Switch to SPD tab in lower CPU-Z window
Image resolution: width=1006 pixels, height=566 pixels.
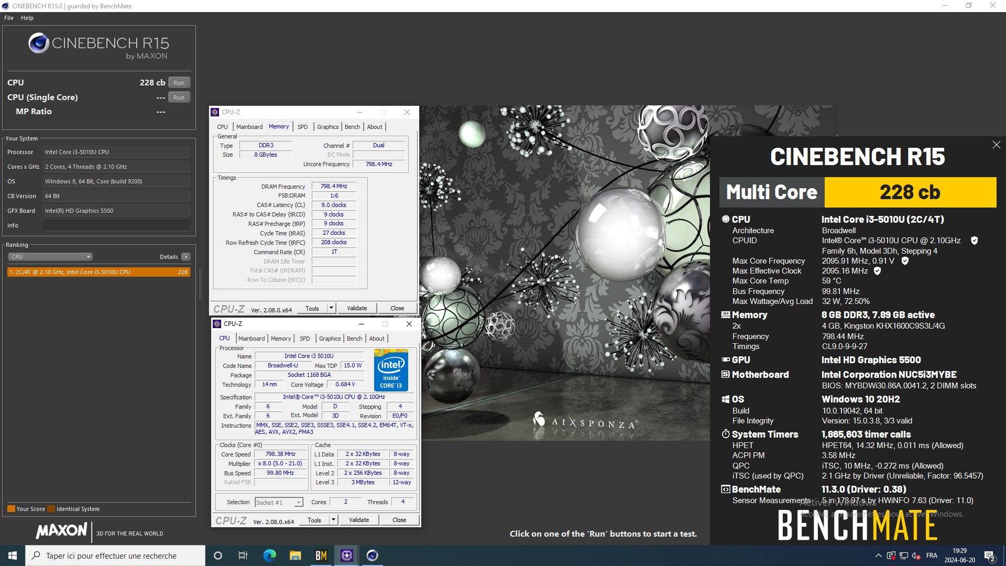click(305, 339)
